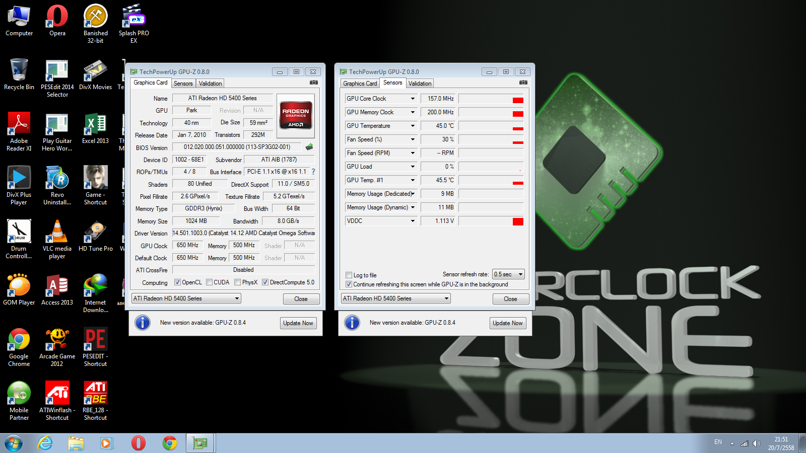Screen dimensions: 806x453
Task: Click the Name field showing ATI Radeon HD 5400
Action: point(223,98)
